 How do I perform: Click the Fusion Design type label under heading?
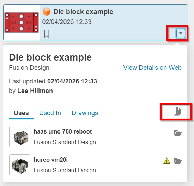coord(29,68)
